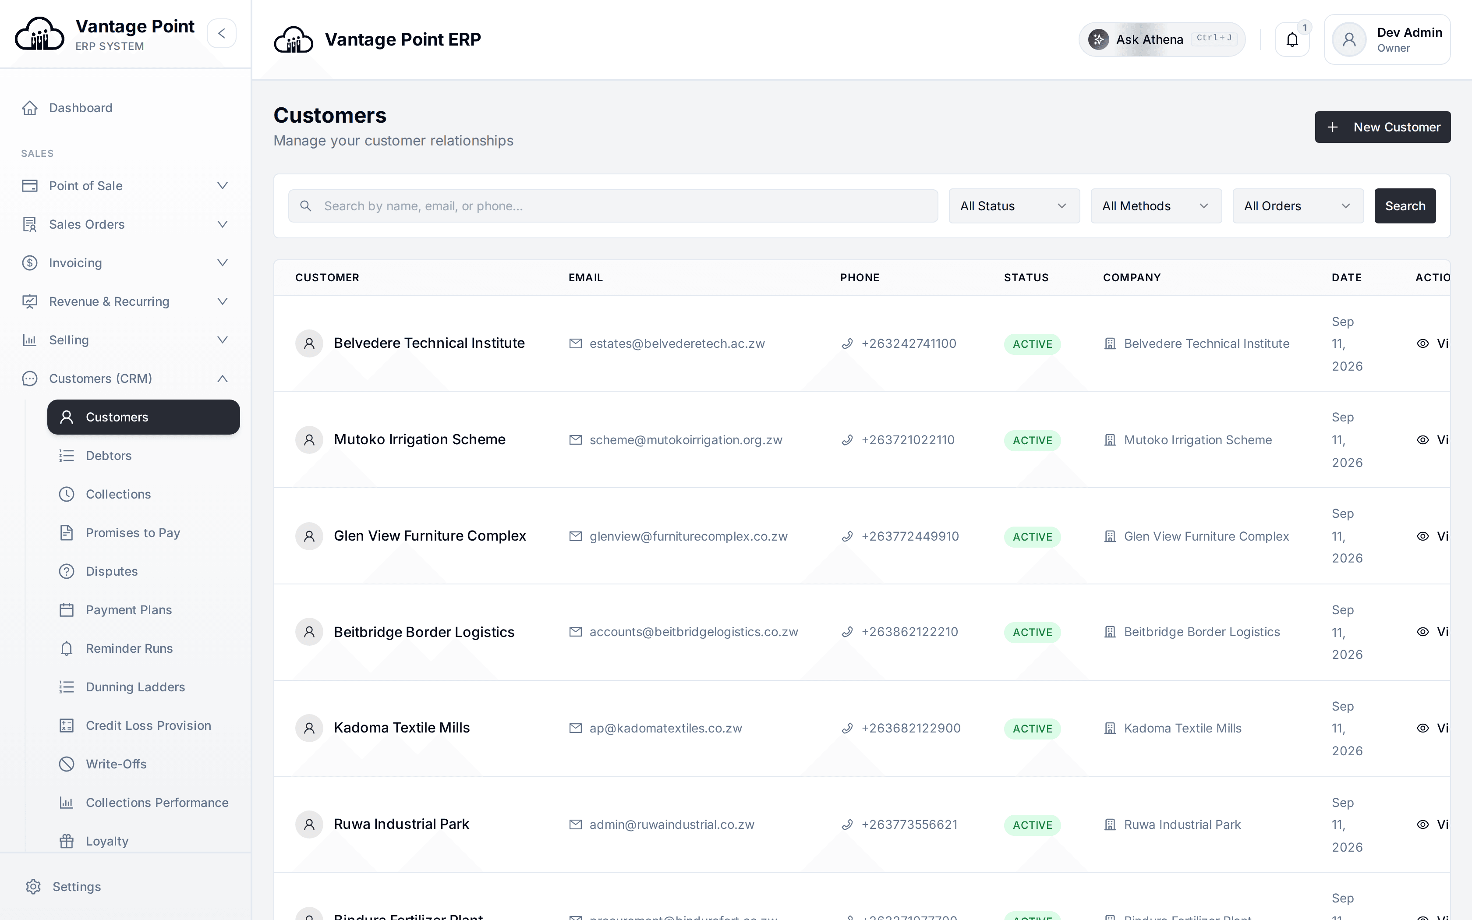Click the Write-Offs ban icon
Image resolution: width=1472 pixels, height=920 pixels.
(66, 764)
